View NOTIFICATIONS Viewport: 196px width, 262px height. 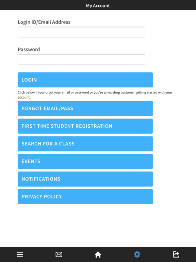coord(85,179)
